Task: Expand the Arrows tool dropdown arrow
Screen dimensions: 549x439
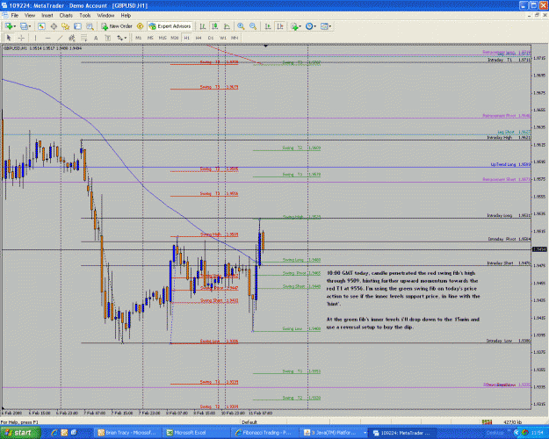Action: [126, 38]
